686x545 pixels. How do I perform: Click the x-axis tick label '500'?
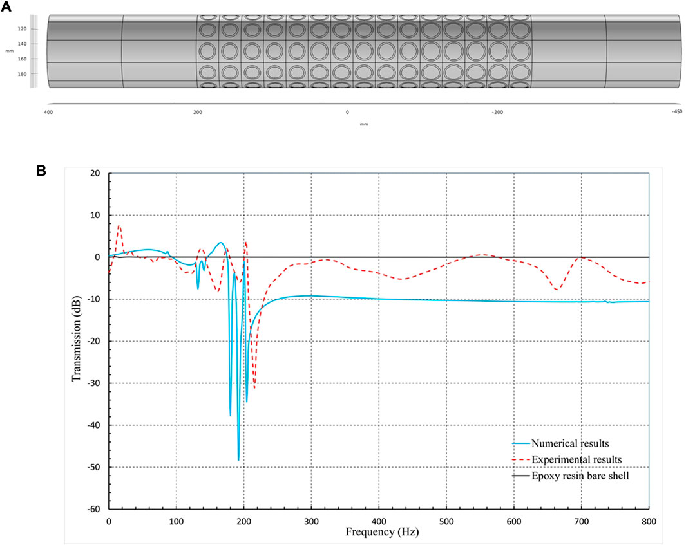coord(446,521)
